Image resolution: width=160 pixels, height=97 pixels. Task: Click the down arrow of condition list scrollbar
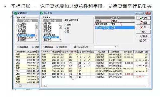click(x=61, y=40)
